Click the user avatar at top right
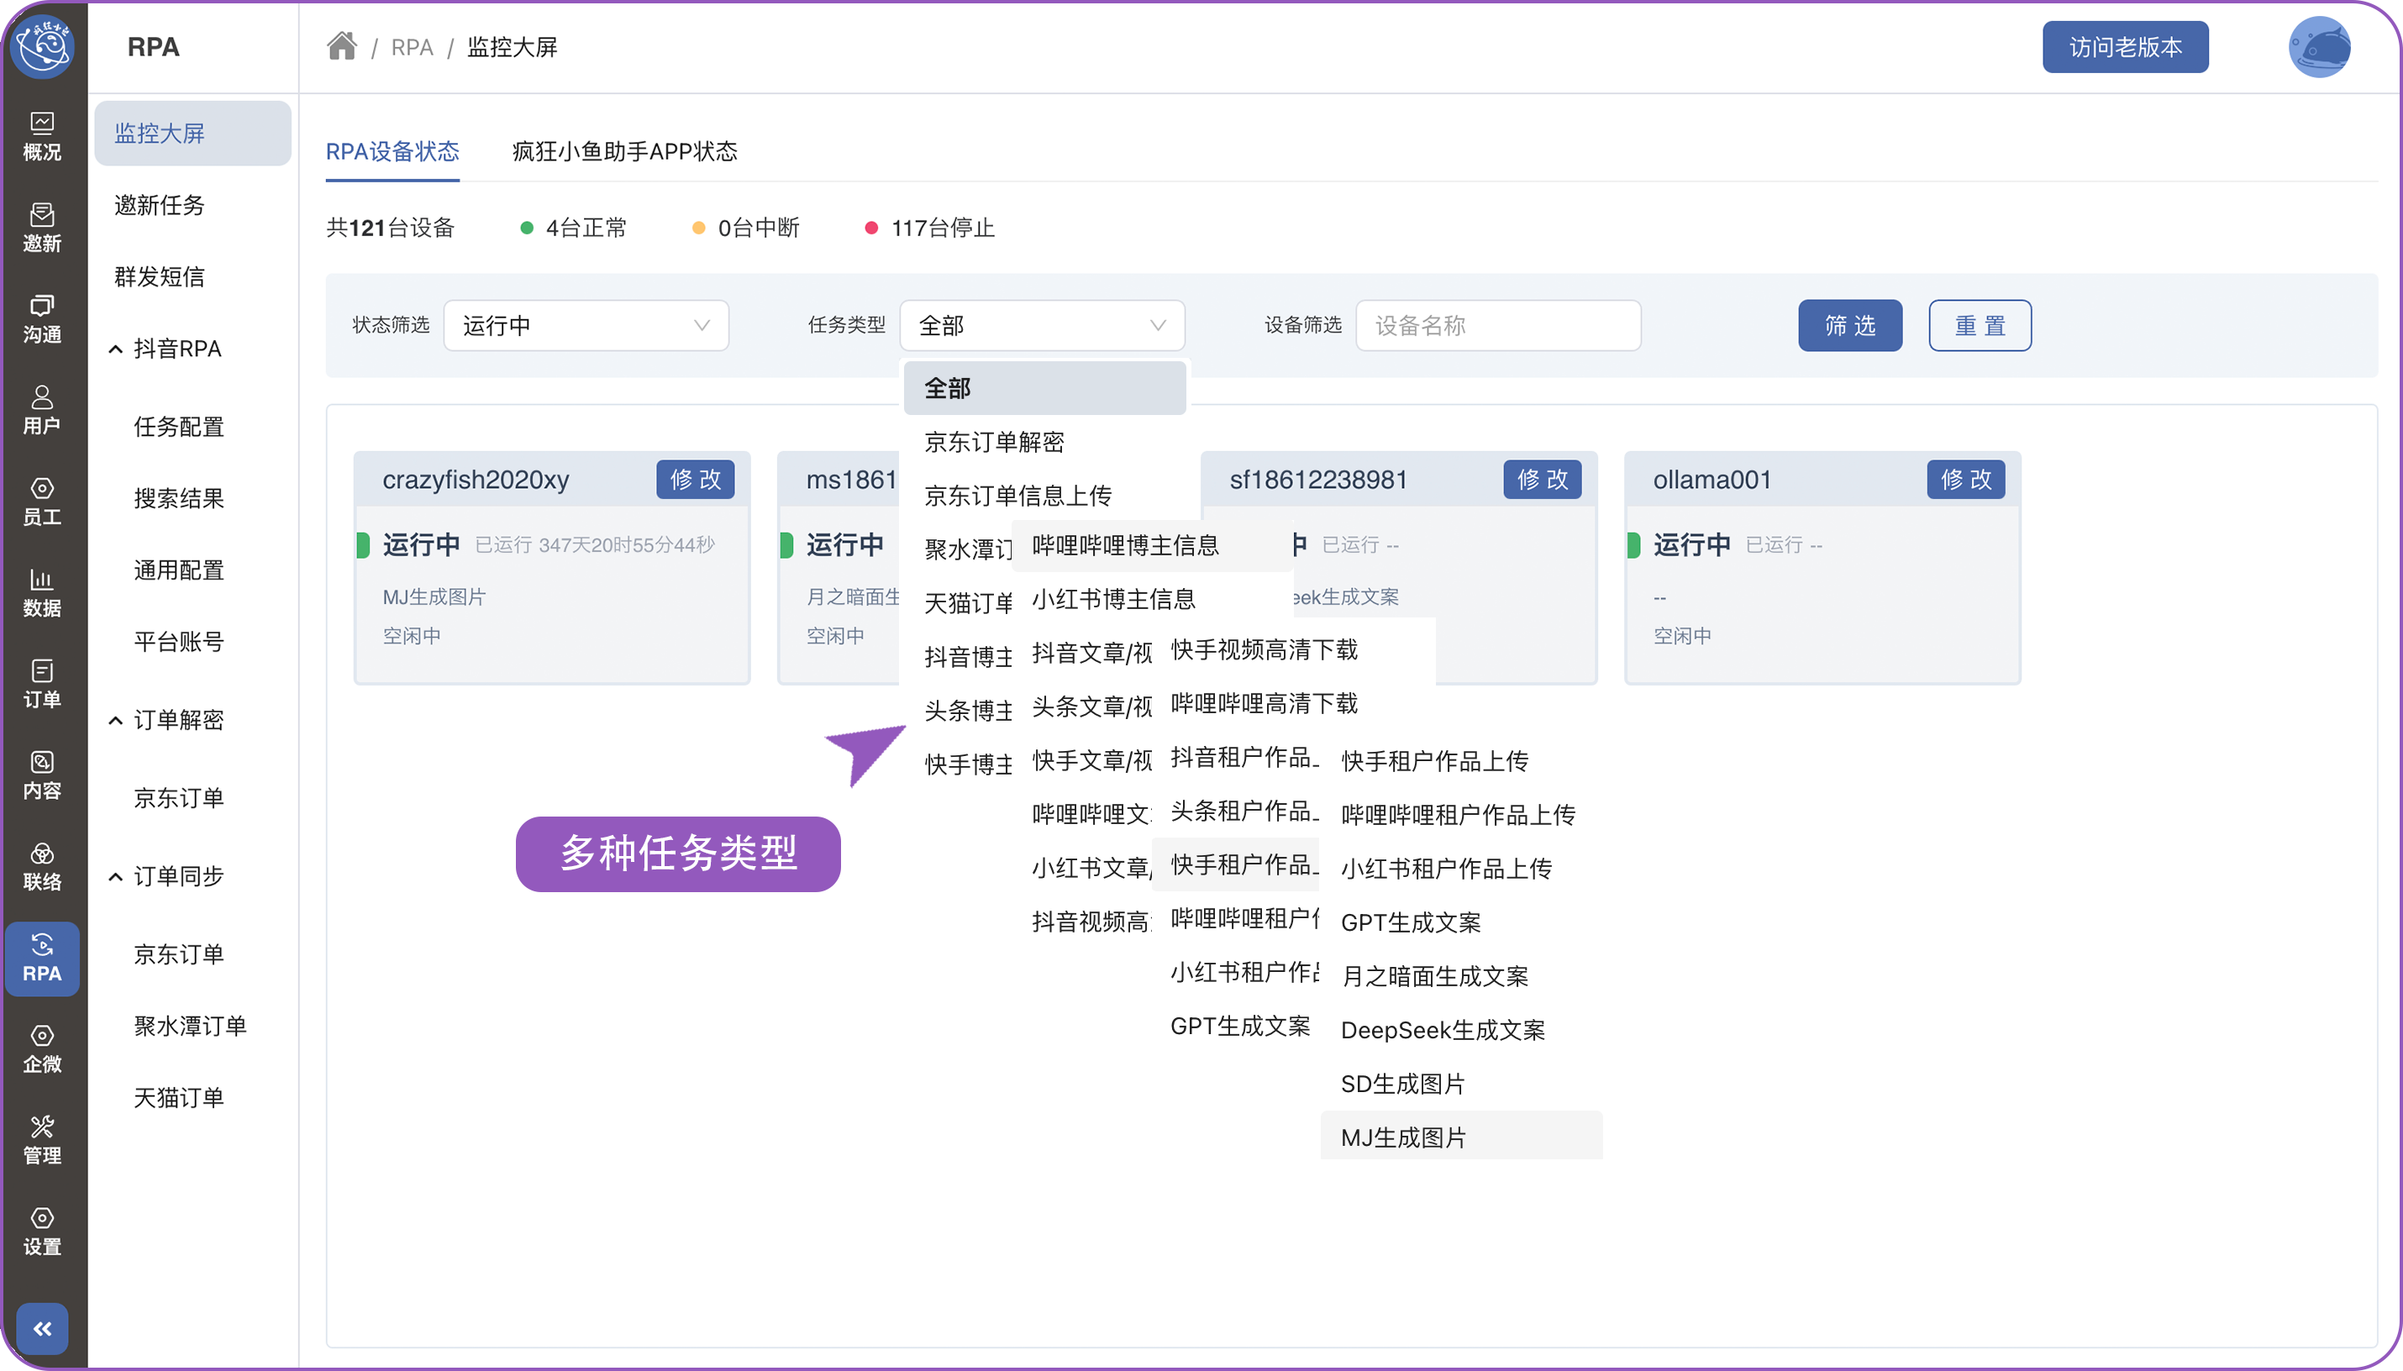The width and height of the screenshot is (2403, 1371). coord(2318,47)
